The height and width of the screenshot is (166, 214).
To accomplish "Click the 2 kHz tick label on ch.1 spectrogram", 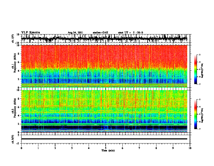I will [19, 79].
